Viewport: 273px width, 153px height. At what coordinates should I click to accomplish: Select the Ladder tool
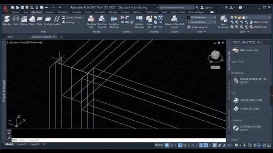pyautogui.click(x=57, y=21)
